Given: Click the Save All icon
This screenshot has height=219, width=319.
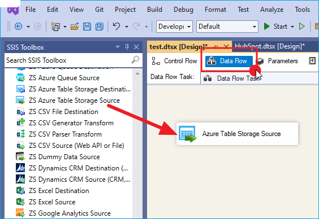Looking at the screenshot, I should click(x=100, y=27).
